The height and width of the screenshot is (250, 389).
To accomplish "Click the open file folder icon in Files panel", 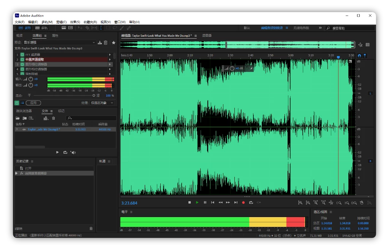I will (17, 119).
